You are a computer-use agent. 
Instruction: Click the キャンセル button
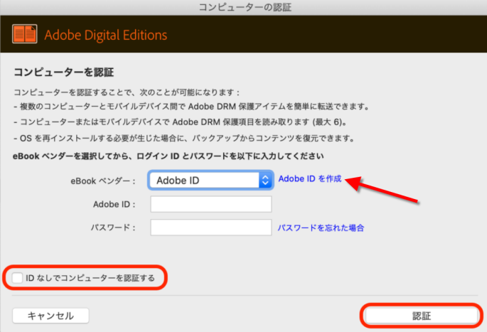pos(50,316)
